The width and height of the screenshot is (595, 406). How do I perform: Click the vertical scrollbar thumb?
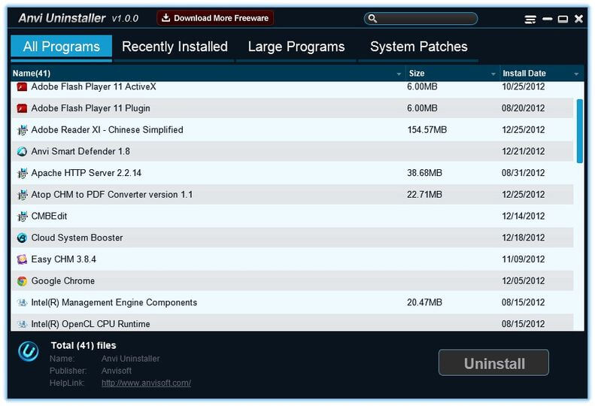click(579, 130)
